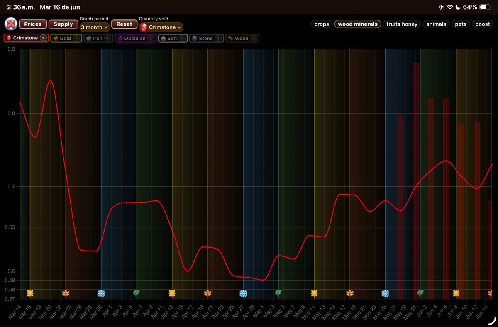Toggle the Crimstone price line chip
Viewport: 498px width, 327px height.
point(27,38)
